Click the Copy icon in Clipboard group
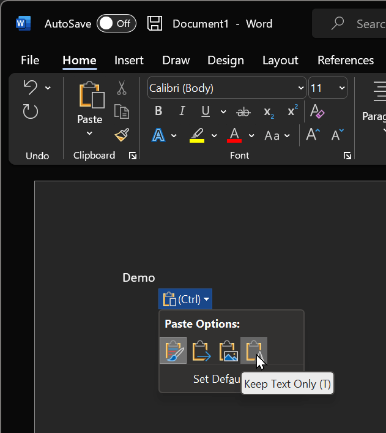Image resolution: width=386 pixels, height=433 pixels. tap(122, 111)
